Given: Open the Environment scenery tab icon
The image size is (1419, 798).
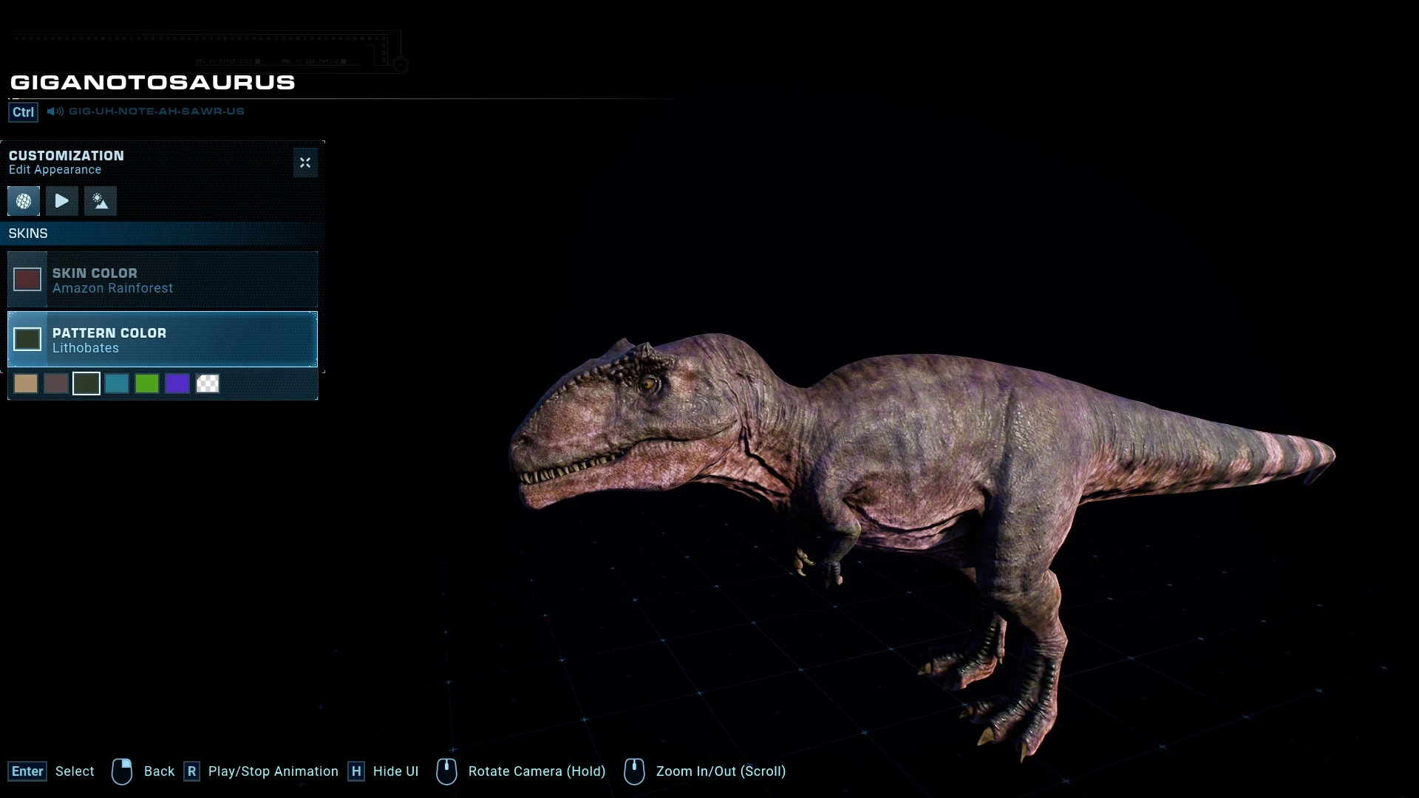Looking at the screenshot, I should (x=101, y=201).
